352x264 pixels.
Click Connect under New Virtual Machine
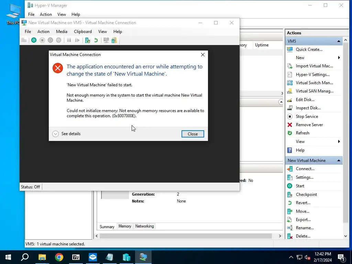coord(305,169)
